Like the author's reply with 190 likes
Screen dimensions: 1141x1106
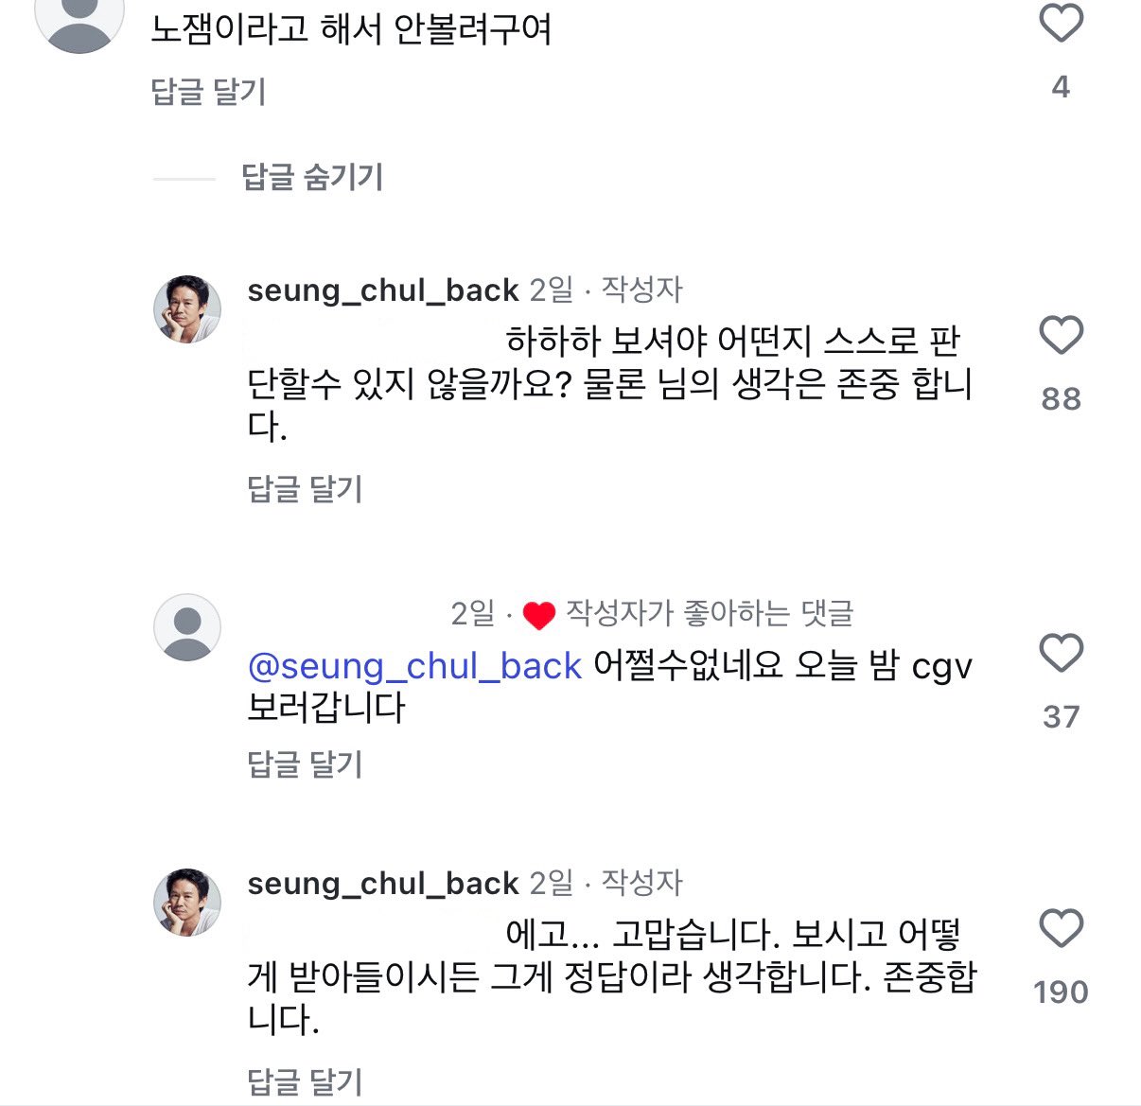[x=1061, y=928]
